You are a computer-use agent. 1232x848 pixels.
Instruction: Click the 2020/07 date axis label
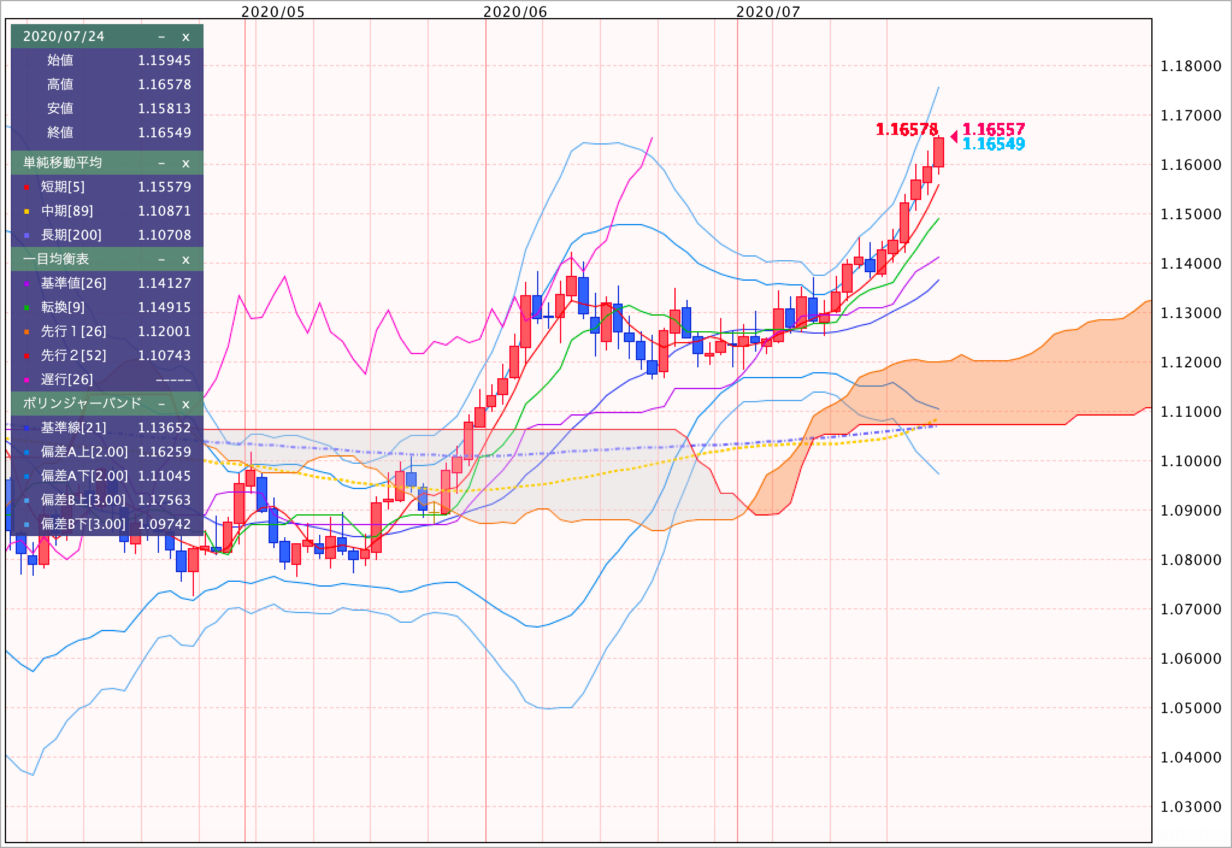coord(768,11)
